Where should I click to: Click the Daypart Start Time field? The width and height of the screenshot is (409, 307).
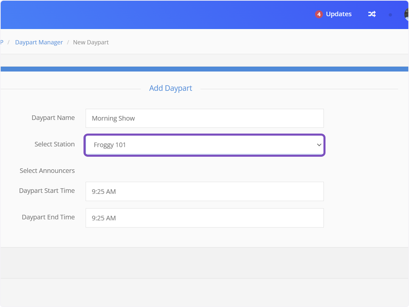tap(204, 191)
